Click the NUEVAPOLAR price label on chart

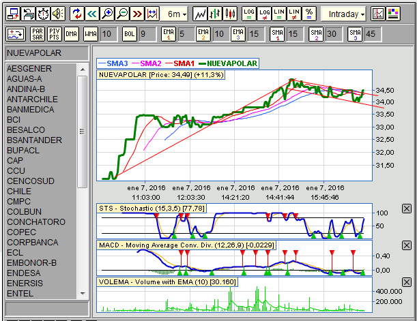[x=161, y=75]
